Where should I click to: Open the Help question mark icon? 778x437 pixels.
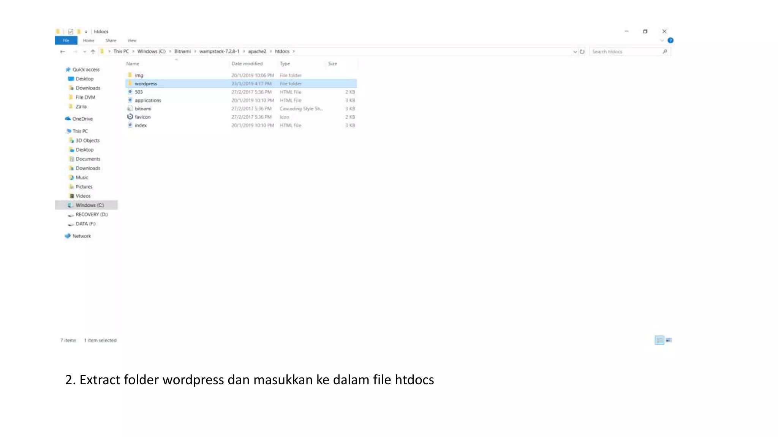[x=670, y=40]
